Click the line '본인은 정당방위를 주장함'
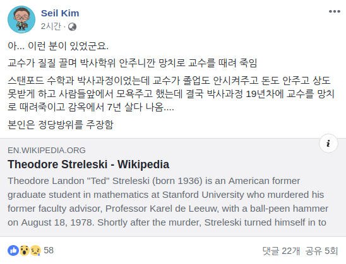 [61, 125]
